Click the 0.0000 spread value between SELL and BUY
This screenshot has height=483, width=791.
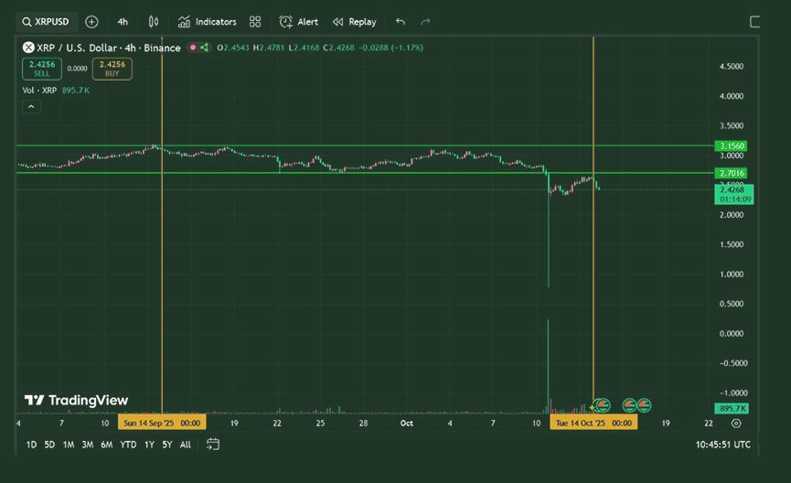coord(77,69)
